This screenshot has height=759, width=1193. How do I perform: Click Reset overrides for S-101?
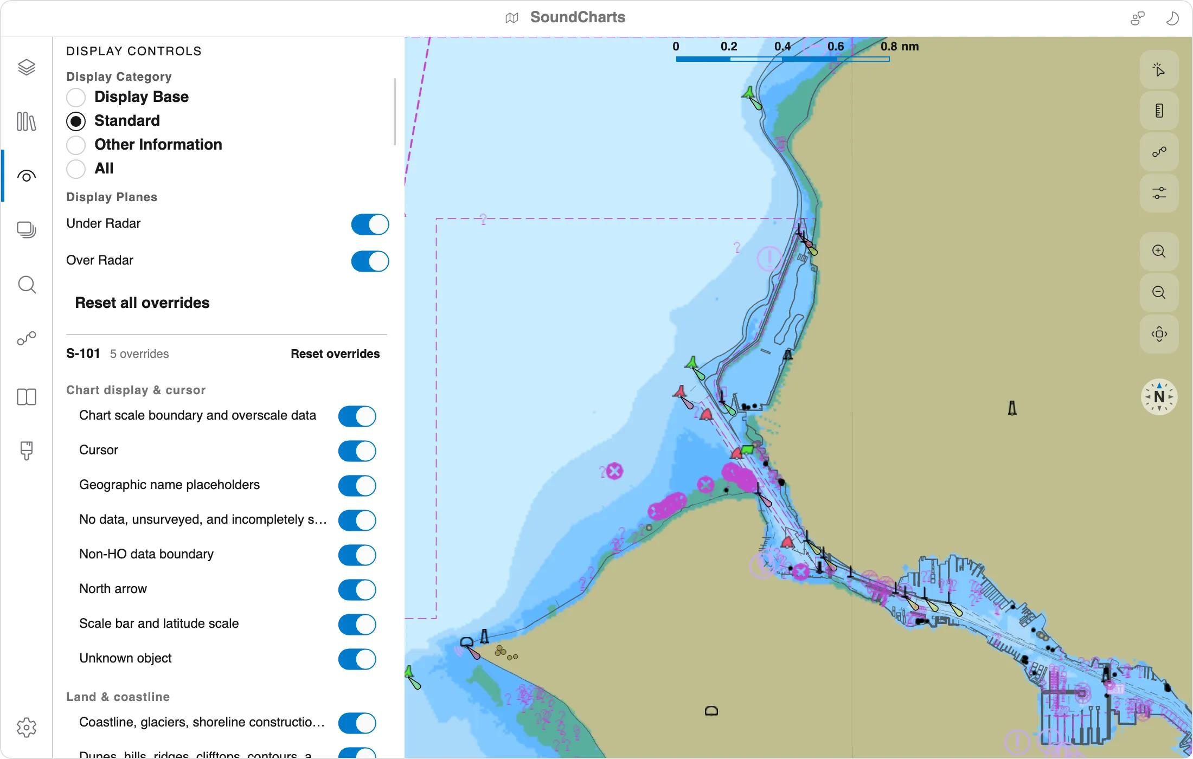point(335,354)
